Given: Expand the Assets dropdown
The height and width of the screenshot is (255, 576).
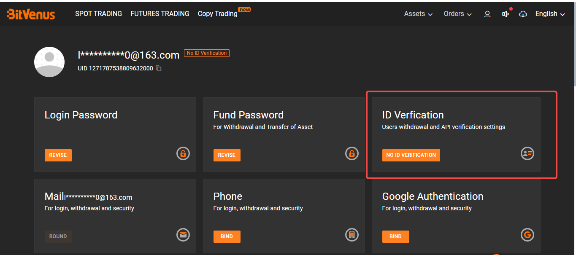Looking at the screenshot, I should [x=418, y=14].
